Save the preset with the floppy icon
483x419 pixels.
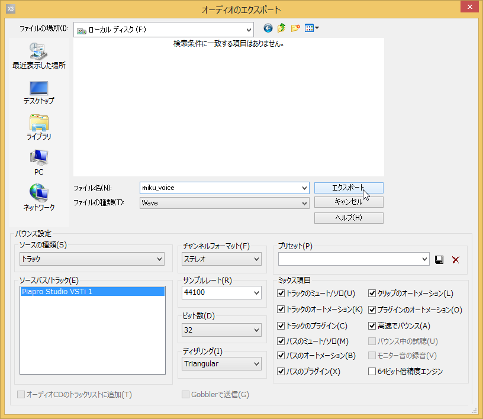coord(439,260)
